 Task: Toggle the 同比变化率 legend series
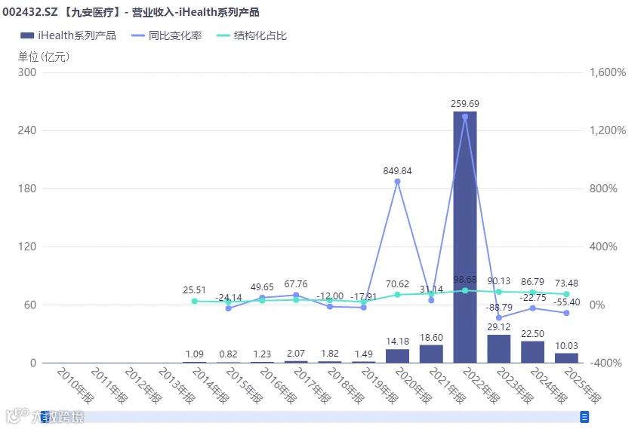click(167, 35)
